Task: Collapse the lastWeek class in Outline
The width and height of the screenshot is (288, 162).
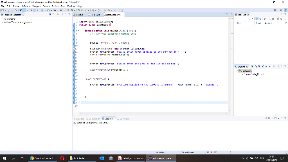Action: 237,71
